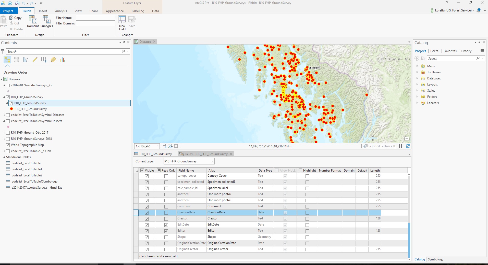Image resolution: width=488 pixels, height=265 pixels.
Task: Sort fields by the Data Type header
Action: coord(265,170)
